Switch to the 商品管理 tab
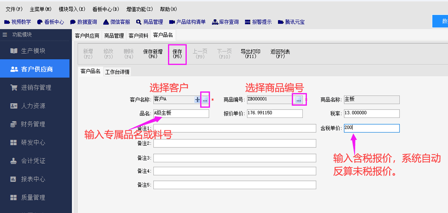 pos(114,36)
